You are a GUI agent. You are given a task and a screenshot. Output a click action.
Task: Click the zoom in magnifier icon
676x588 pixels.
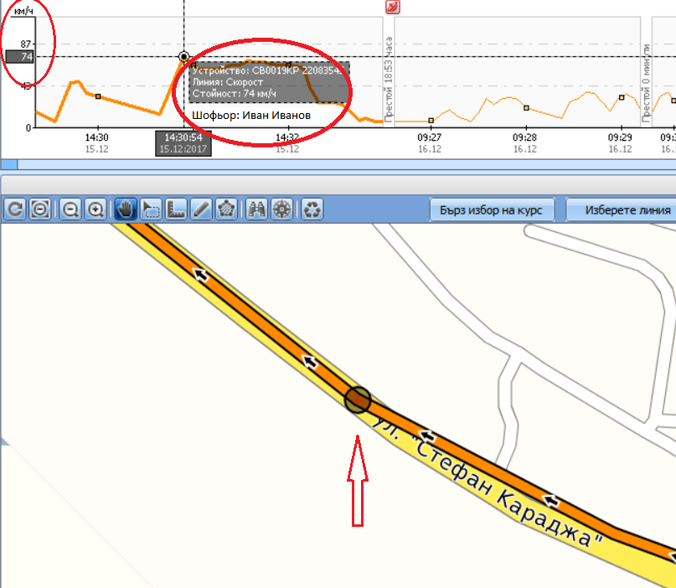tap(95, 209)
